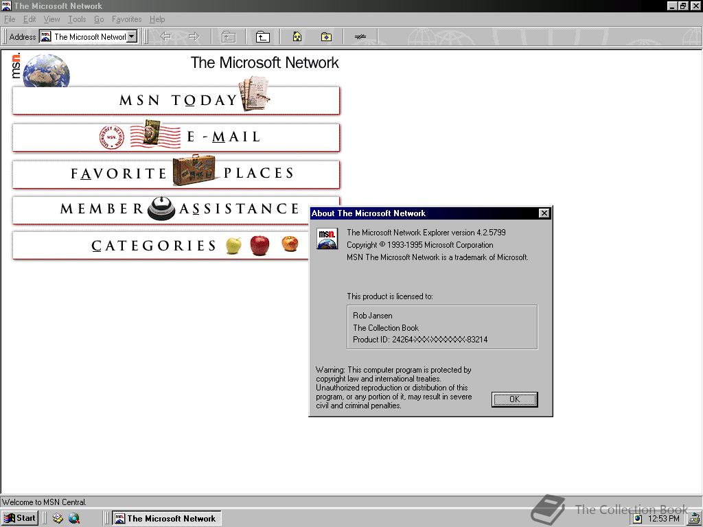Click the Forward arrow toolbar icon
The height and width of the screenshot is (527, 703).
194,37
